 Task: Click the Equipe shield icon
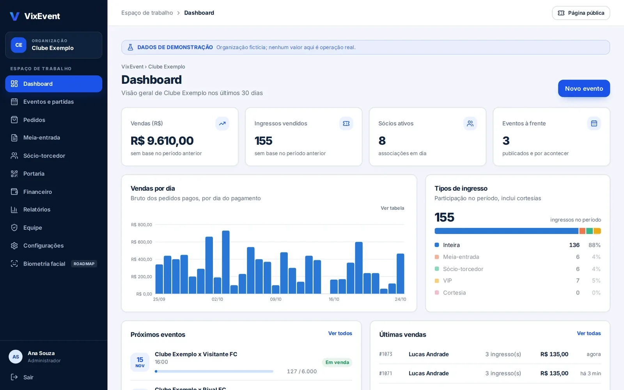pos(14,228)
